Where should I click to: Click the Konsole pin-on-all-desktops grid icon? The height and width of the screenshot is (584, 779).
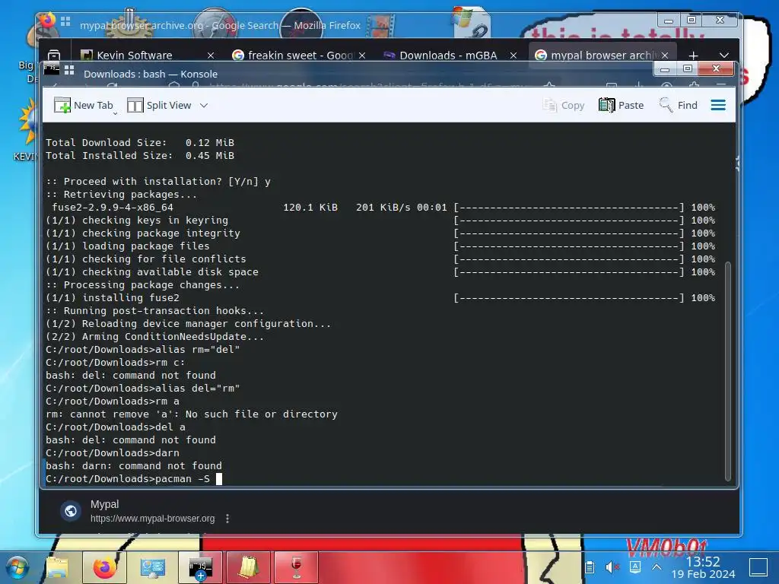point(69,70)
